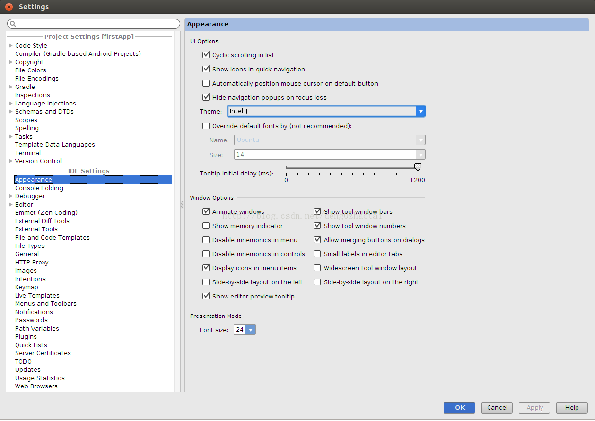This screenshot has height=421, width=595.
Task: Open the Theme dropdown arrow
Action: 421,112
